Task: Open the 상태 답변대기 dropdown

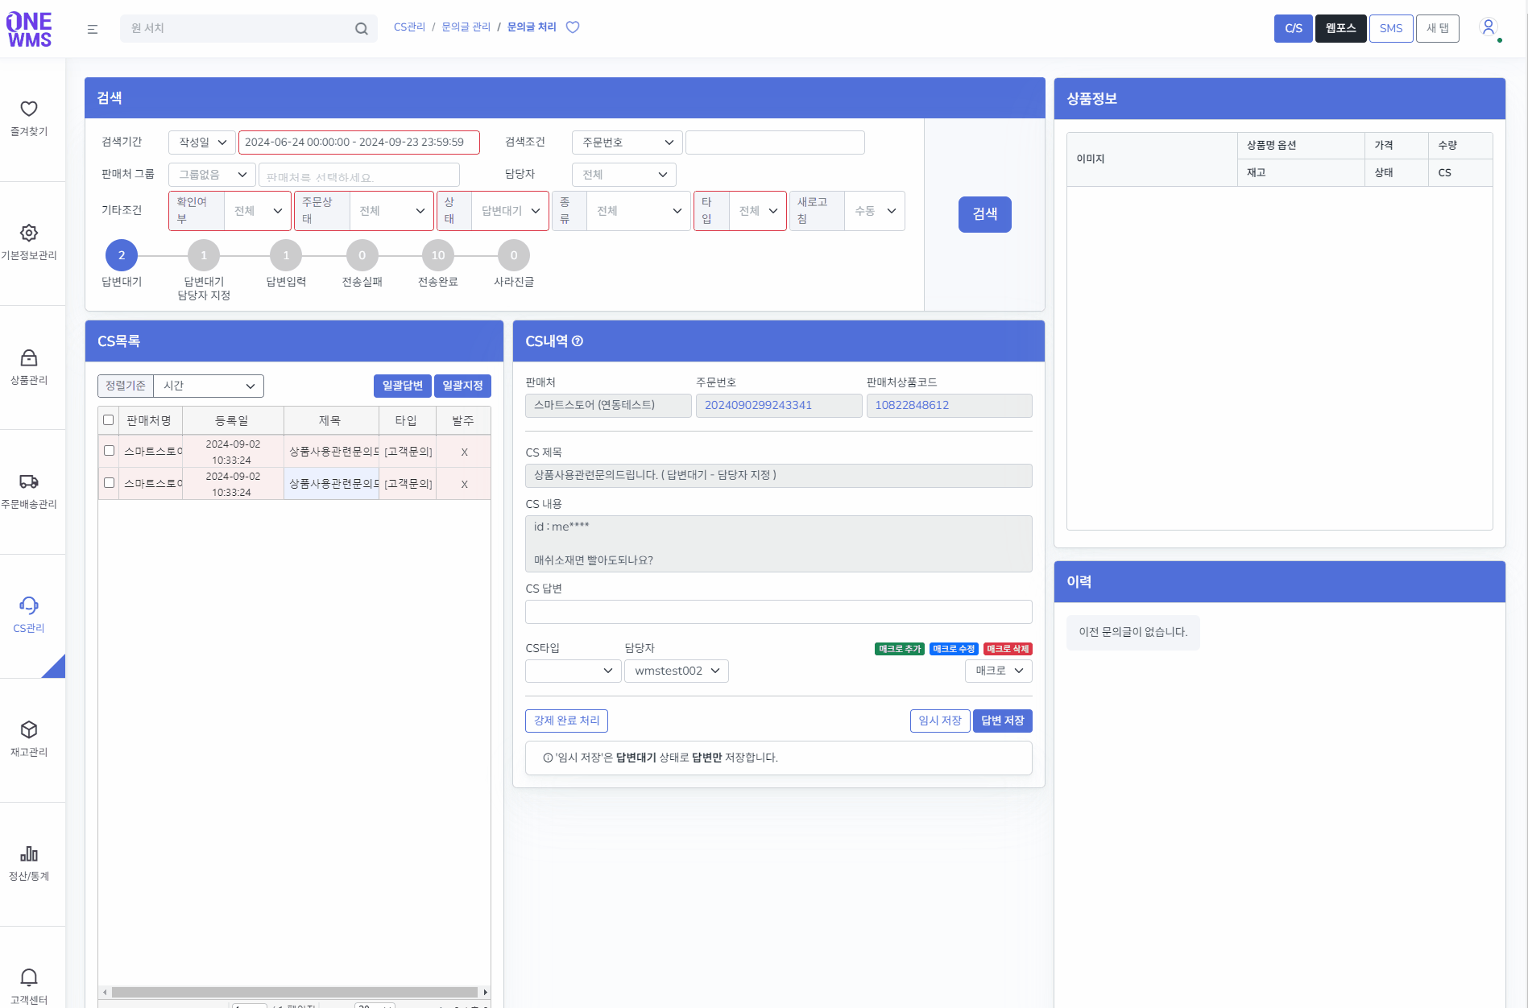Action: [x=510, y=211]
